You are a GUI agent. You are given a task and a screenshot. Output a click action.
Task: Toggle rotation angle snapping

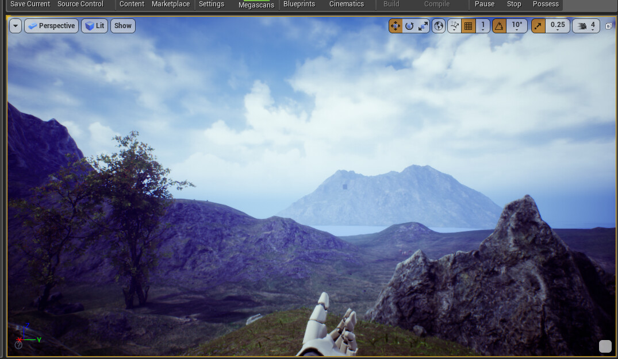(x=499, y=26)
